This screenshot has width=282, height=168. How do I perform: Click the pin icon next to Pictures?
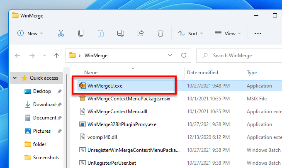pos(60,131)
